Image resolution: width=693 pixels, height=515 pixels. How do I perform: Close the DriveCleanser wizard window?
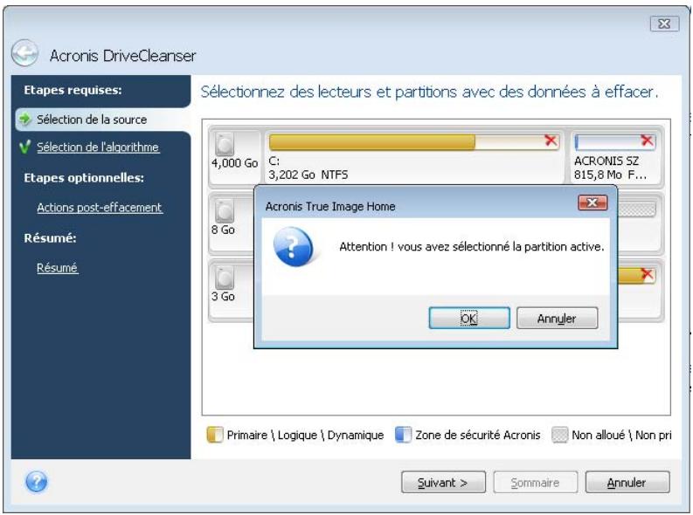[664, 24]
